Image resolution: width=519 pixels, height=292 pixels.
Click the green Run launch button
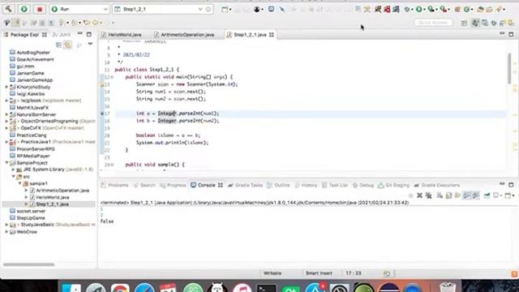(x=24, y=9)
